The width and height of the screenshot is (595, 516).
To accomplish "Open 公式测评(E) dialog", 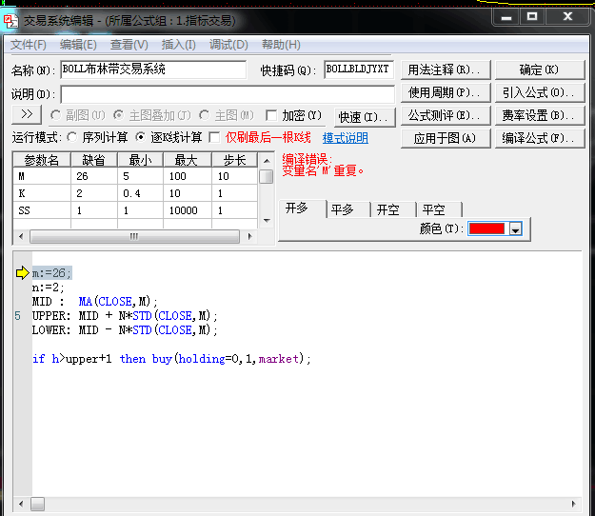I will click(x=446, y=115).
